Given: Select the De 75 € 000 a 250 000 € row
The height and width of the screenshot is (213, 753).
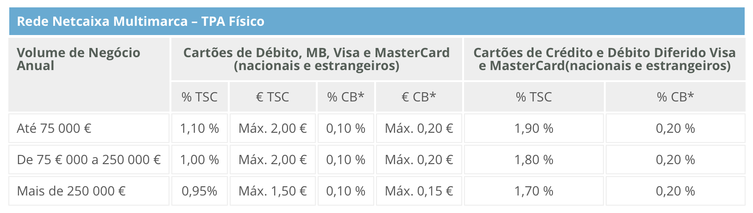Looking at the screenshot, I should pyautogui.click(x=88, y=160).
